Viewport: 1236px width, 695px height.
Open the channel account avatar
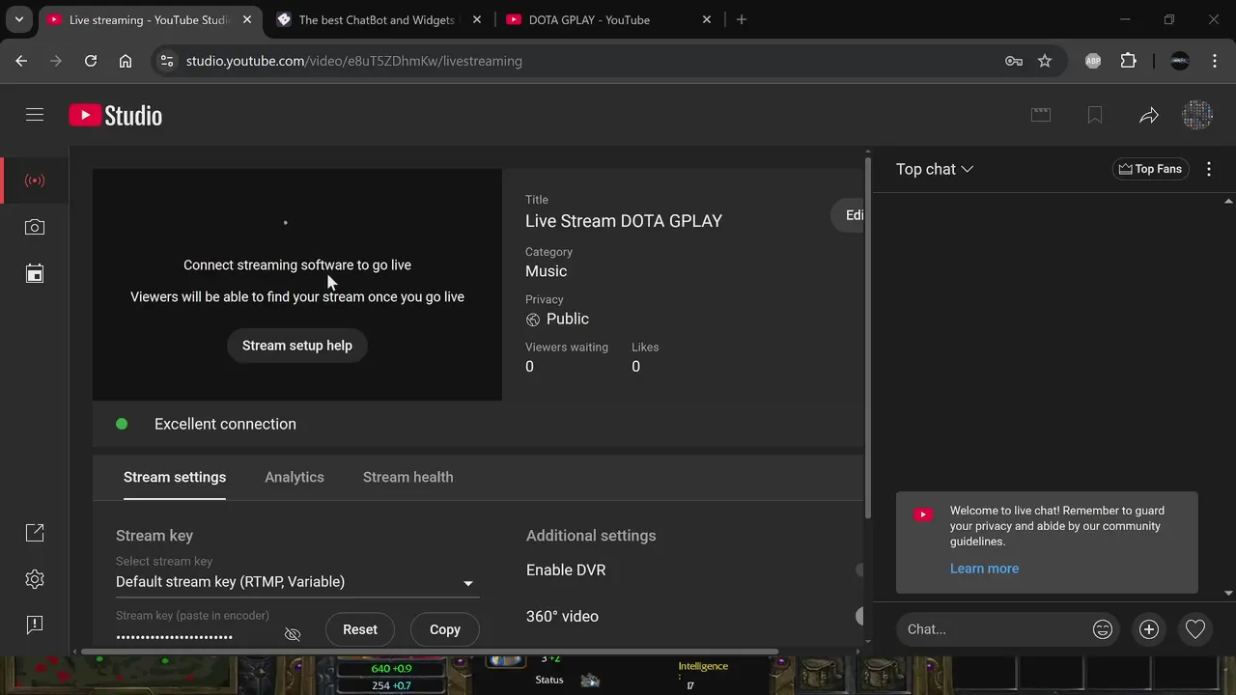1197,115
